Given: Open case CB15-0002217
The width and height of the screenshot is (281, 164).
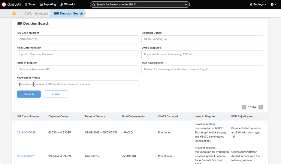Looking at the screenshot, I should pyautogui.click(x=26, y=156).
